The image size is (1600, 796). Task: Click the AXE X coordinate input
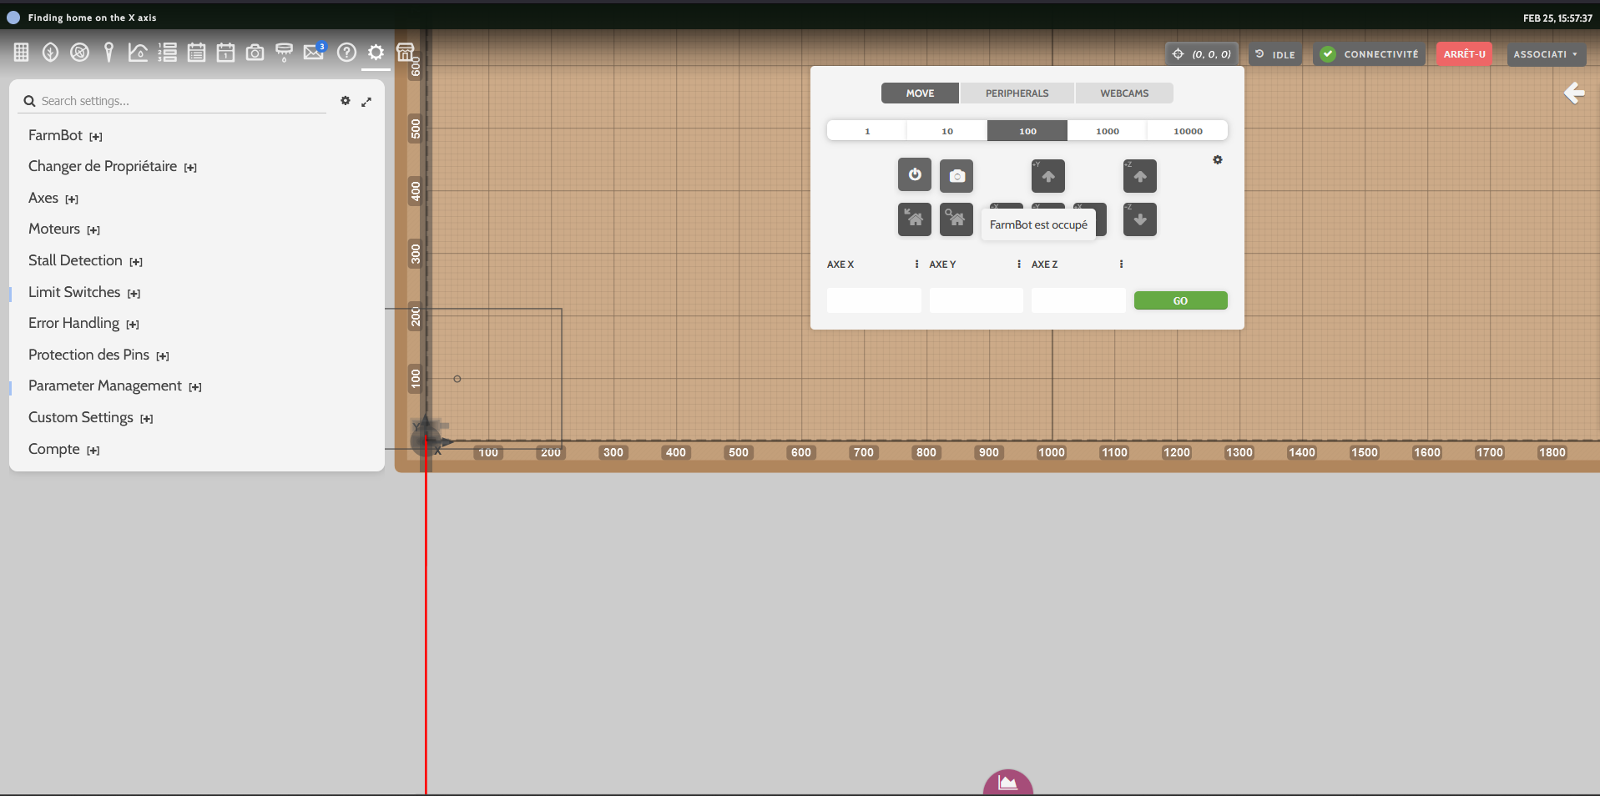point(874,300)
